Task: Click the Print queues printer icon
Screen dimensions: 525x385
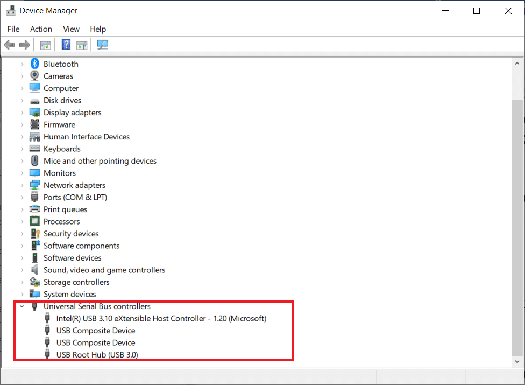Action: pos(34,209)
